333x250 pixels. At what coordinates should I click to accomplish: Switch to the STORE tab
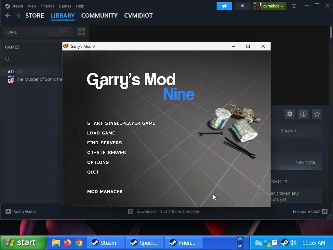(34, 16)
